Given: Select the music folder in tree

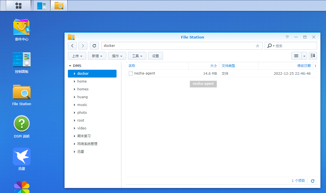Looking at the screenshot, I should [82, 105].
